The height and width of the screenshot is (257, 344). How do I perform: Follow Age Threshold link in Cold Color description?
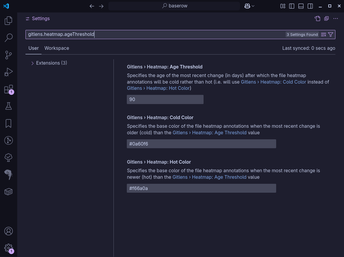209,133
